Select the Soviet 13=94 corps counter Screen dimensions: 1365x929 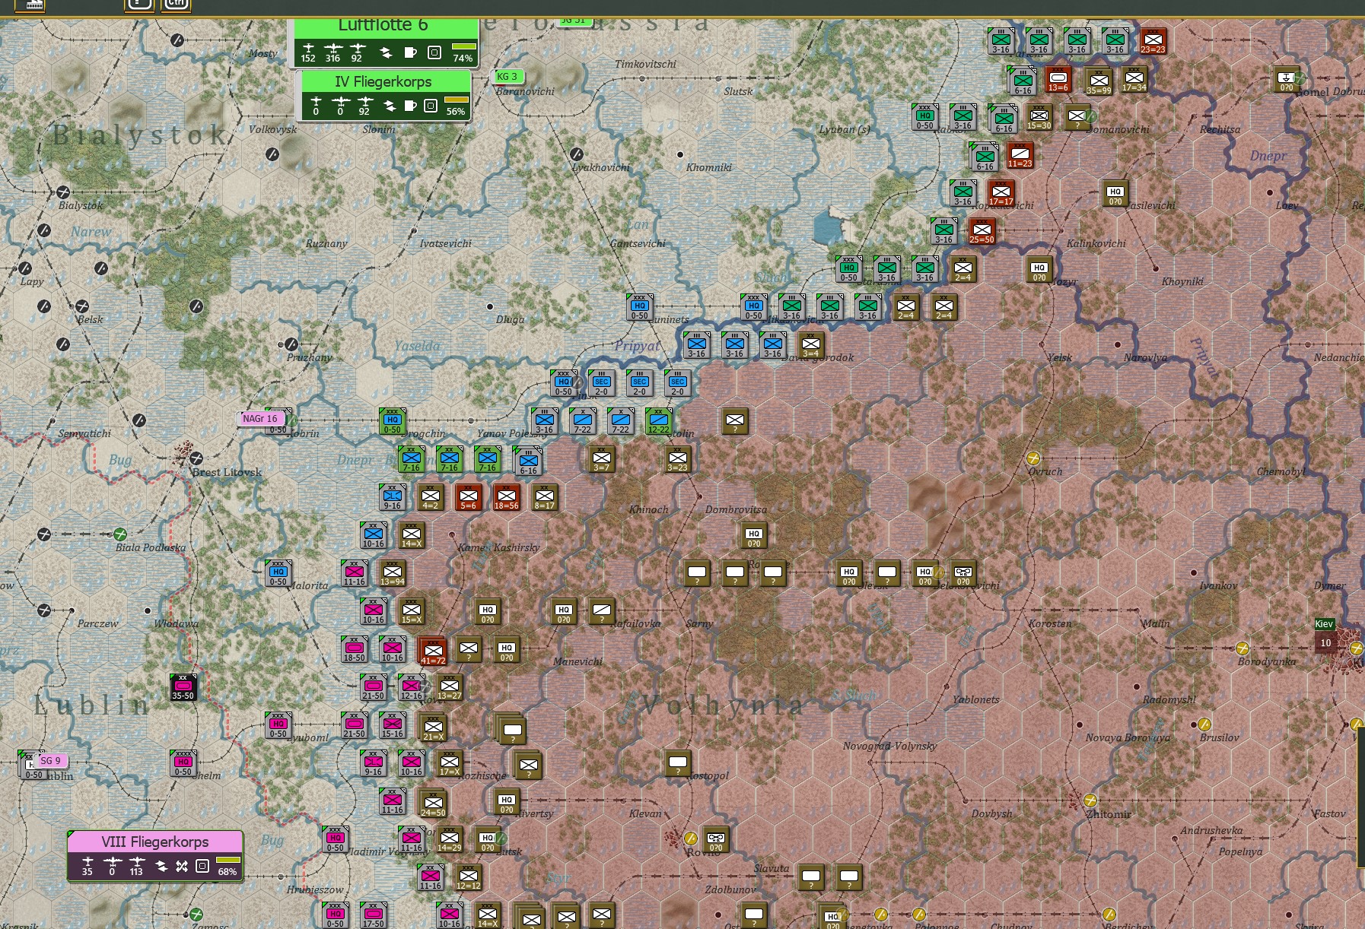(392, 573)
